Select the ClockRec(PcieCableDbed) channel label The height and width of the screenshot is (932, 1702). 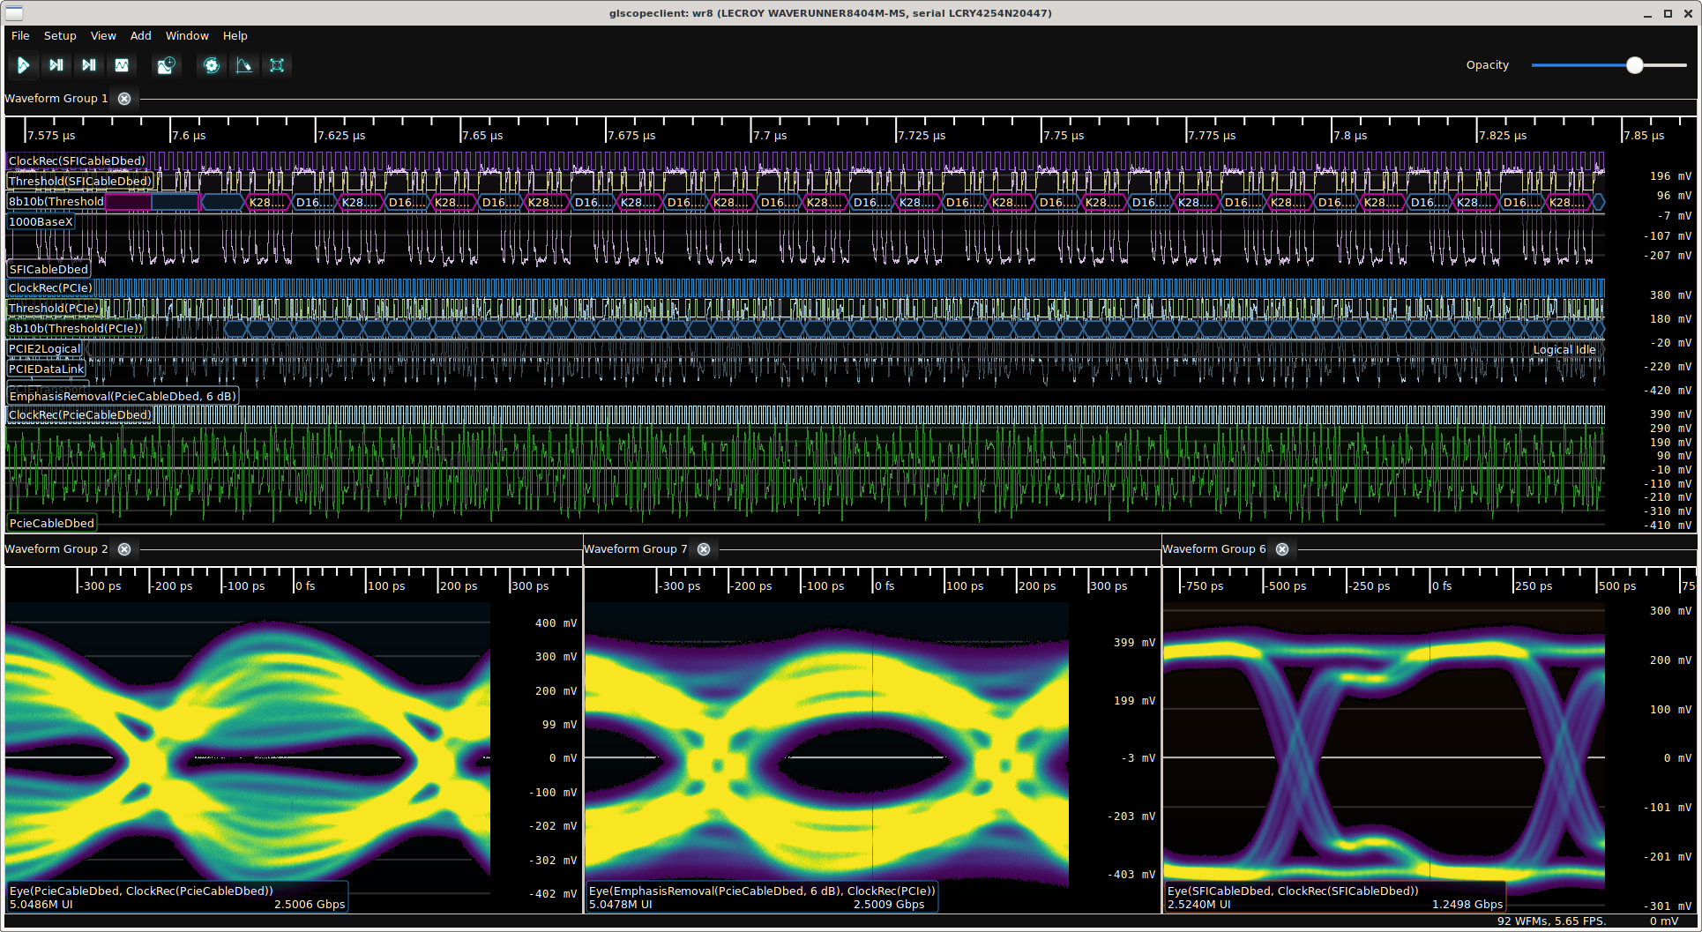[x=80, y=414]
